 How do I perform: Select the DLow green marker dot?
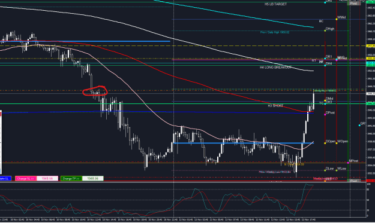pos(325,170)
